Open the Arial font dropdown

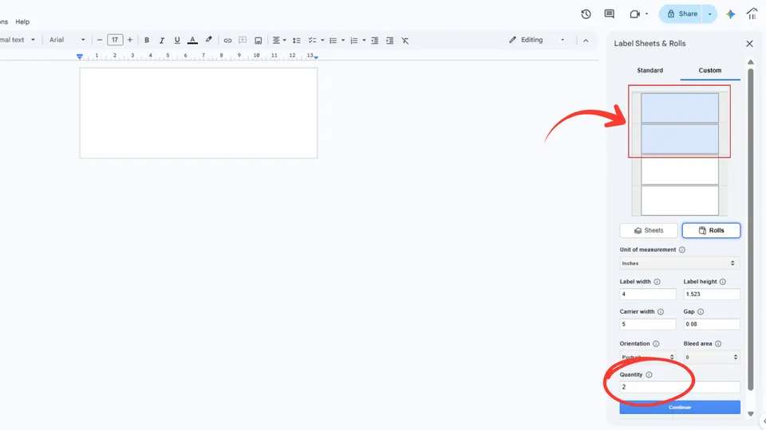click(x=67, y=40)
